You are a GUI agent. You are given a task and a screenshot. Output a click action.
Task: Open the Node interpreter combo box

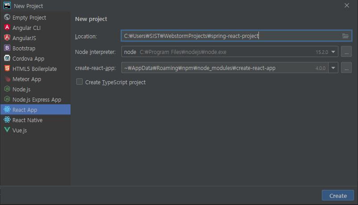point(230,52)
